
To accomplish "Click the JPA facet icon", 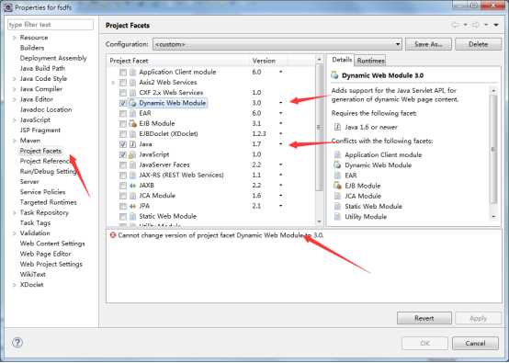I will (x=132, y=206).
